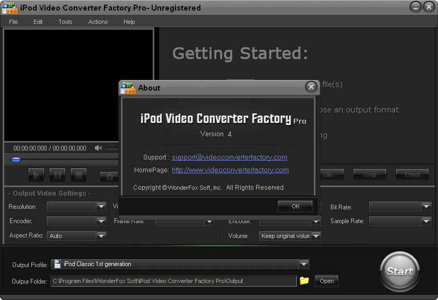Screen dimensions: 438x300
Task: Close the main application window
Action: 429,7
